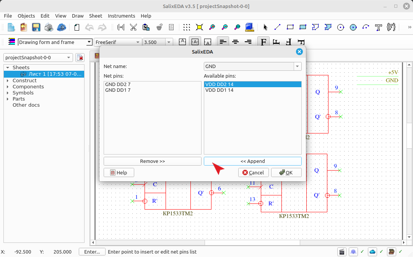
Task: Select the line drawing tool
Action: 277,27
